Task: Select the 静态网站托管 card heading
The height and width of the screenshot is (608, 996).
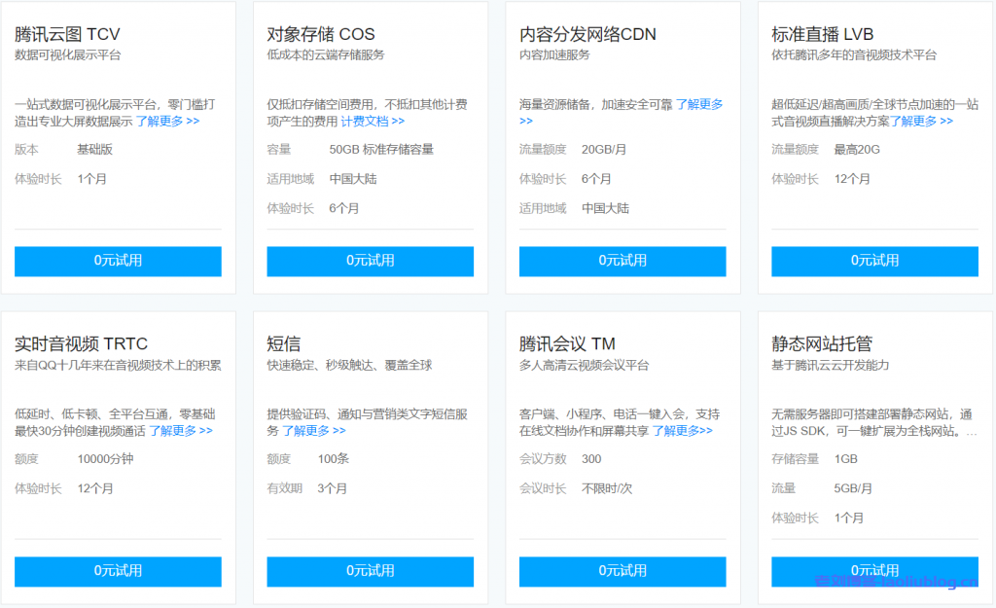Action: (822, 343)
